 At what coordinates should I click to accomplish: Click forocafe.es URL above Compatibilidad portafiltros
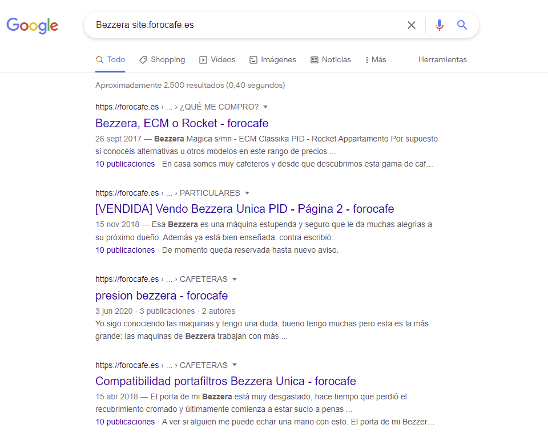127,365
